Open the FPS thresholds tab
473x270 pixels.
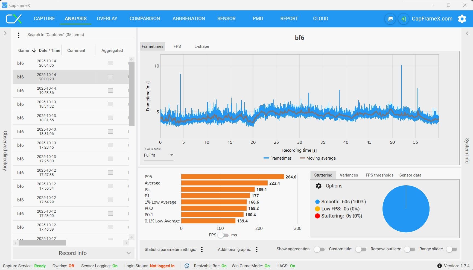379,175
